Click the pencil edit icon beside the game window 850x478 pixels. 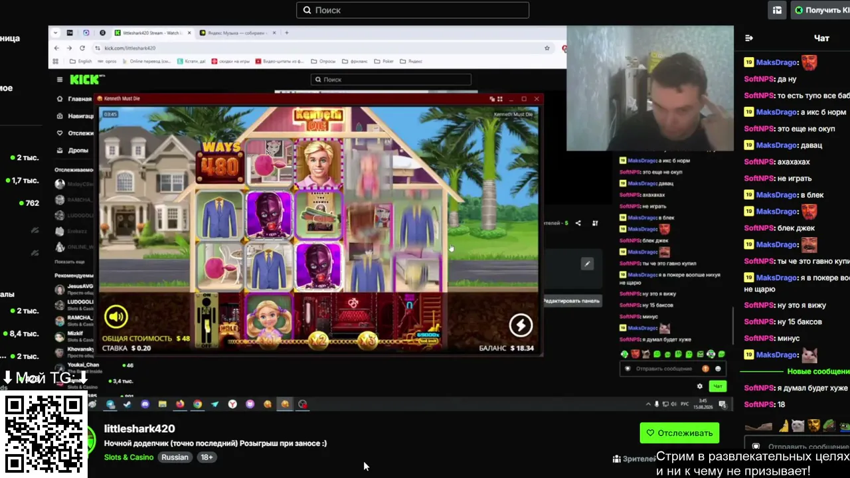pyautogui.click(x=587, y=264)
